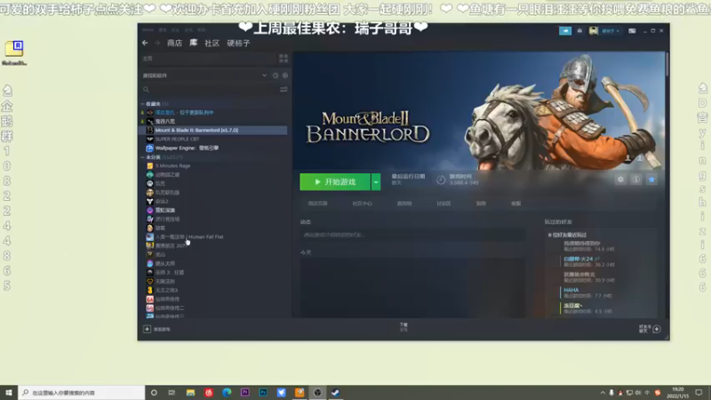Click the green 开始游戏 play button

(x=335, y=182)
